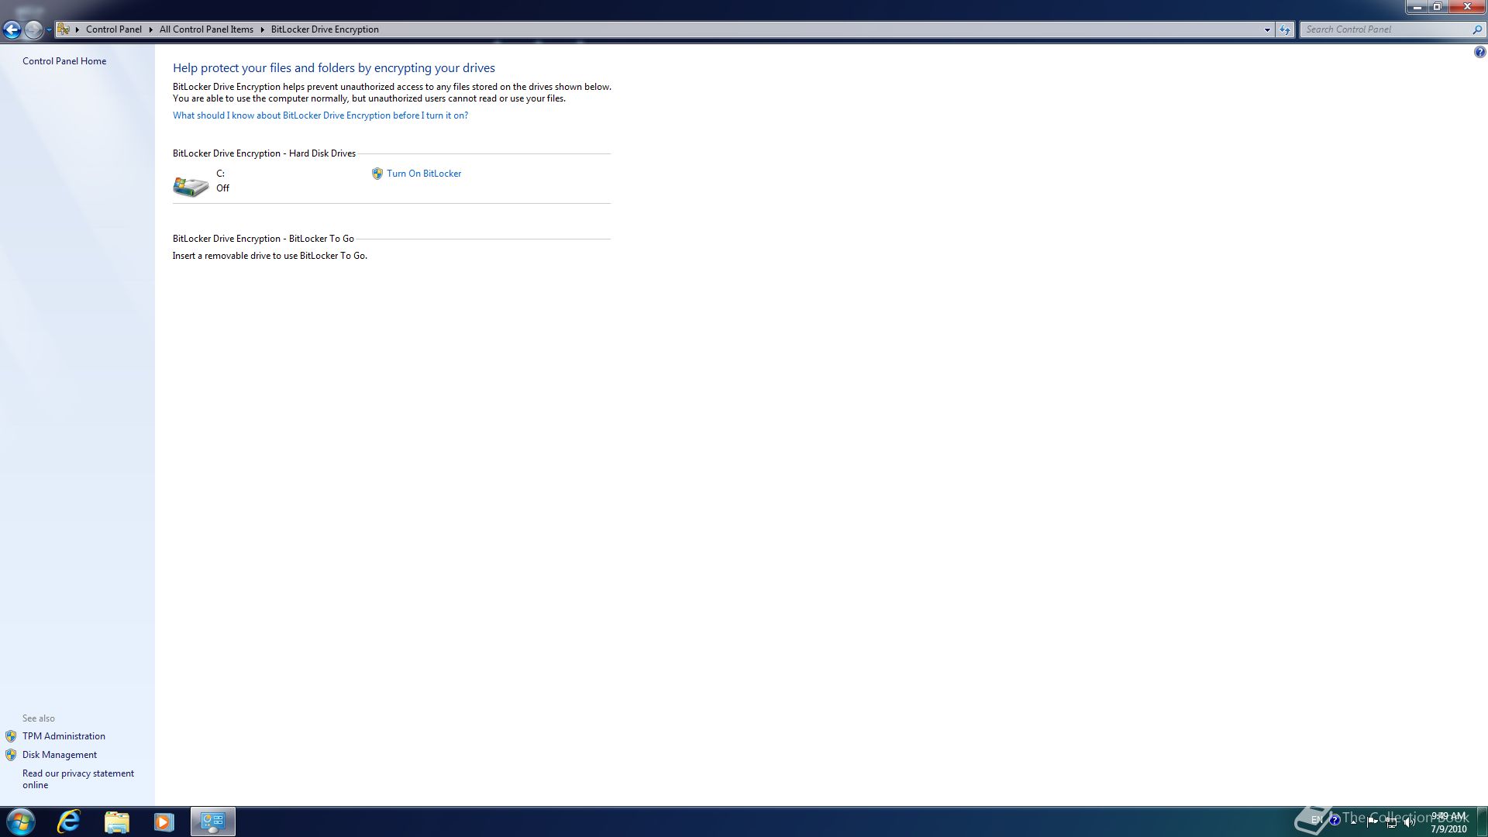Viewport: 1488px width, 837px height.
Task: Click the Show desktop button
Action: pos(1482,821)
